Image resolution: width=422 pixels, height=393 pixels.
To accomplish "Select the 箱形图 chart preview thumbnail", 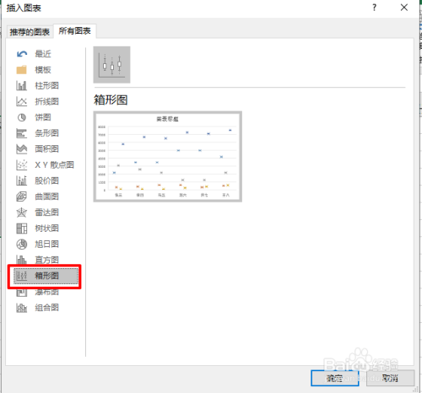I will coord(168,157).
